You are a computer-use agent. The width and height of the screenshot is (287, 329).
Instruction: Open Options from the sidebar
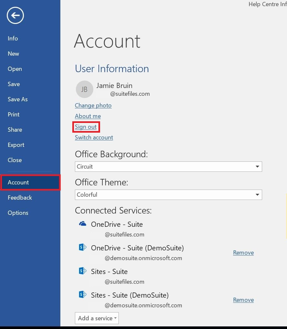pos(18,213)
